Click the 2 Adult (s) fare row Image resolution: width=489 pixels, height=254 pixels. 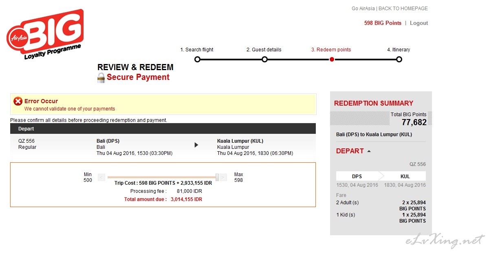[x=381, y=205]
